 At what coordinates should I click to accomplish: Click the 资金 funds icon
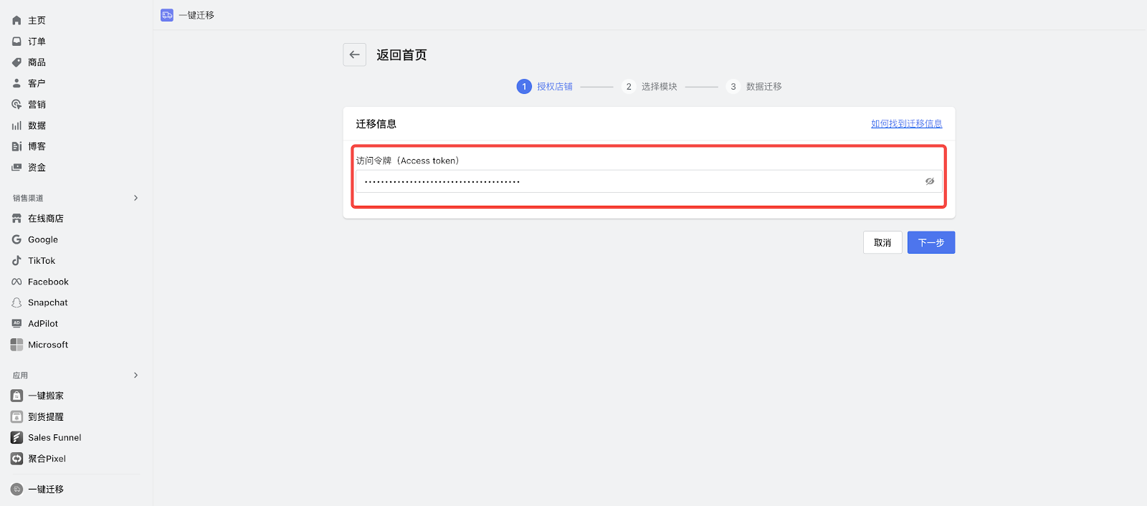16,167
